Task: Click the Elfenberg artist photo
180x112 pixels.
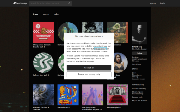Action: point(140,33)
